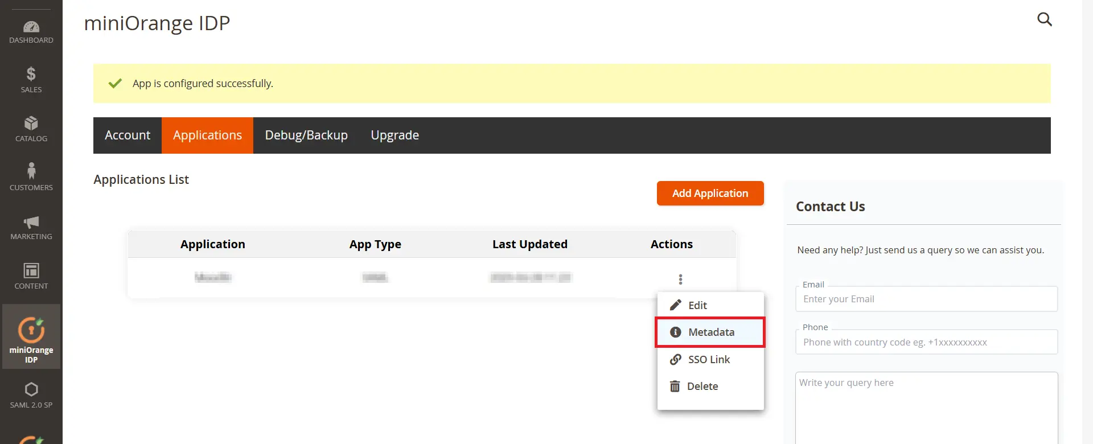Click the three-dot actions icon
Image resolution: width=1093 pixels, height=444 pixels.
[x=680, y=279]
